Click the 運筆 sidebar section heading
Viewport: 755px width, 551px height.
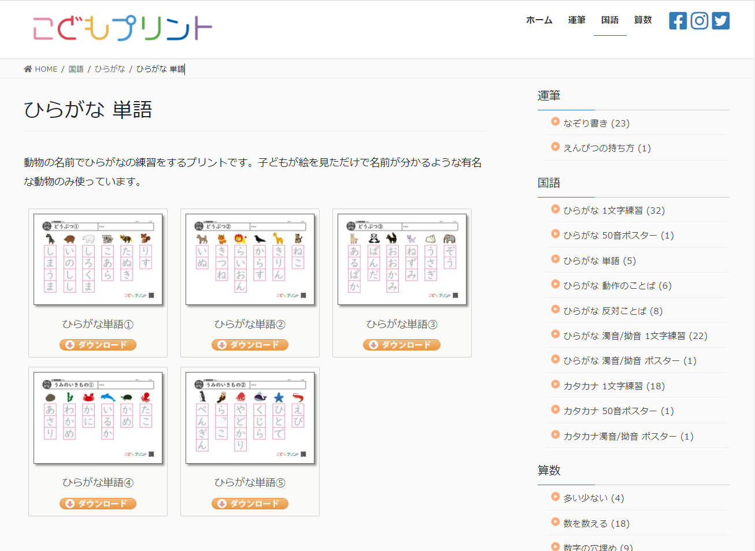pos(549,96)
